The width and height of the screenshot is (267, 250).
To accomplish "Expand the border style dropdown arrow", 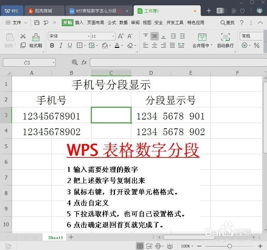I will (85, 46).
